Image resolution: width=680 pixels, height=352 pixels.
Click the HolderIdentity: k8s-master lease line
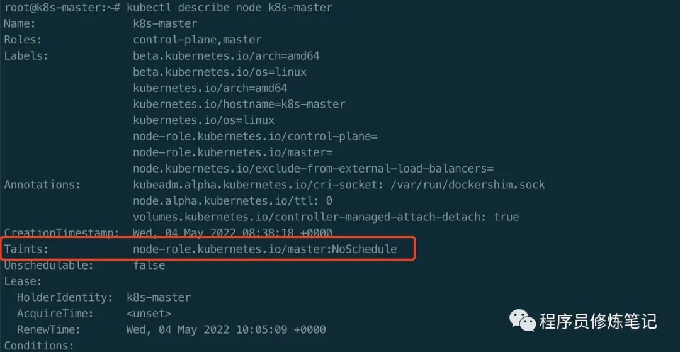click(x=104, y=297)
